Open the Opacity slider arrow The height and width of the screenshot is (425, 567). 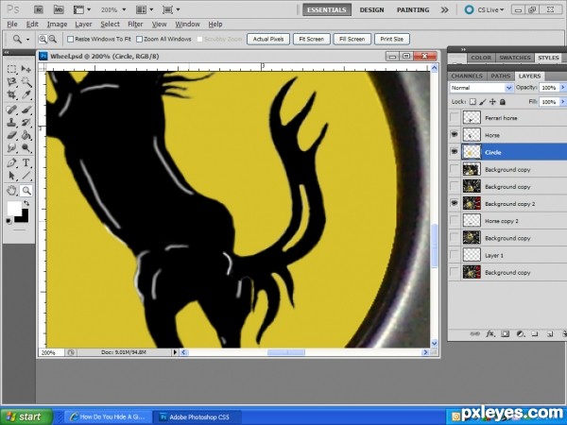(562, 88)
